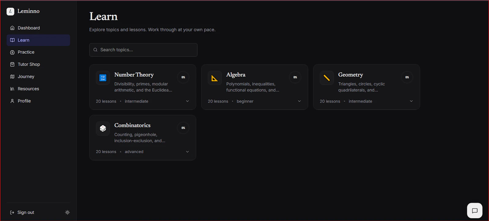Open the Number Theory topic title

point(134,75)
